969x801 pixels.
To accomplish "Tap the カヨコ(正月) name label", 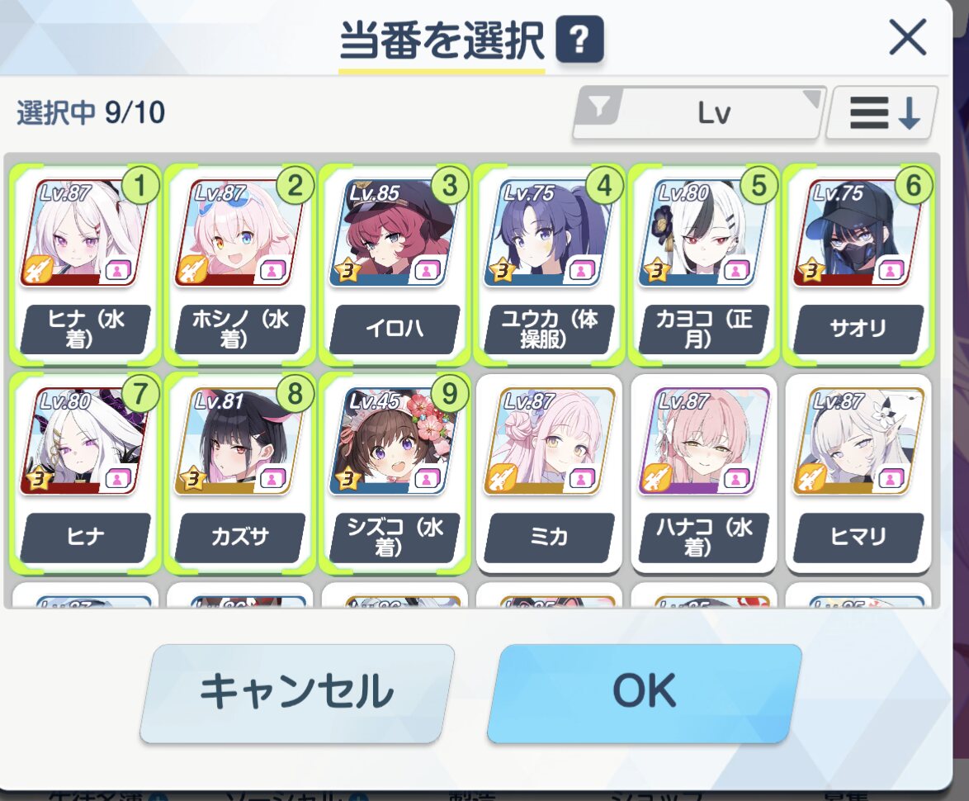I will click(x=704, y=329).
